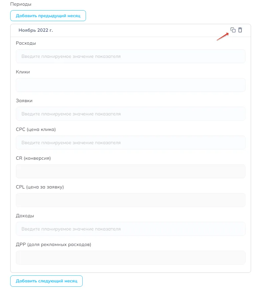This screenshot has width=261, height=289.
Task: Click the CPC (цена клика) label
Action: click(x=36, y=129)
